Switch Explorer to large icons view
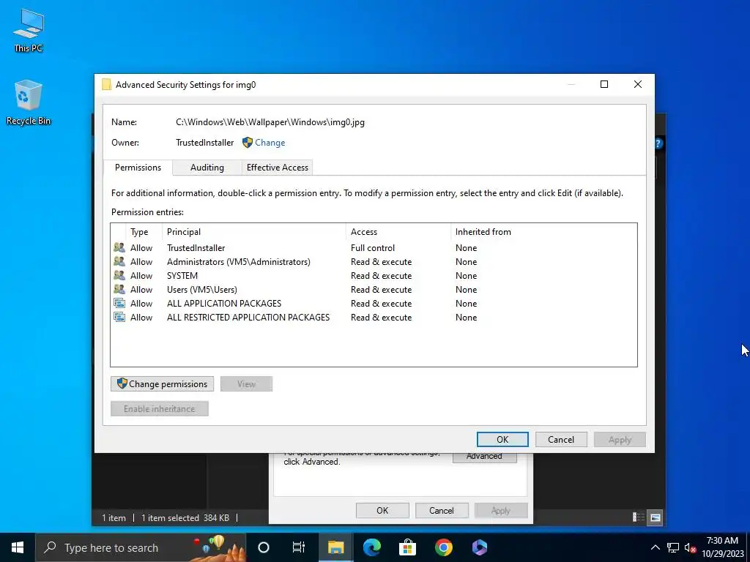The height and width of the screenshot is (562, 750). click(x=656, y=517)
